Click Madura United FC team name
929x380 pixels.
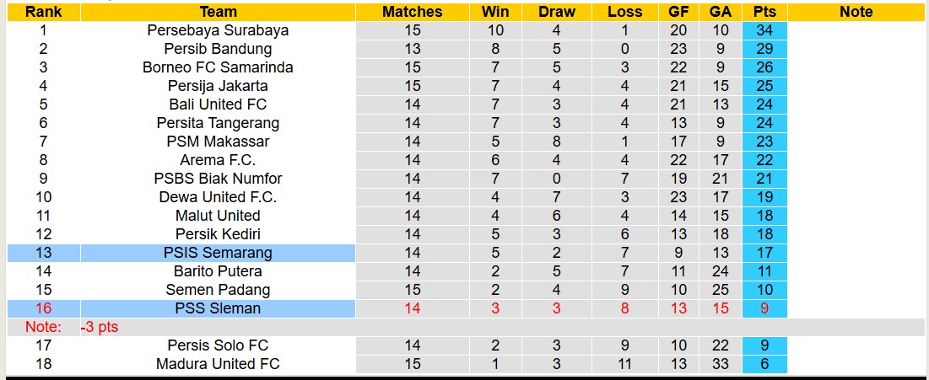click(x=218, y=364)
